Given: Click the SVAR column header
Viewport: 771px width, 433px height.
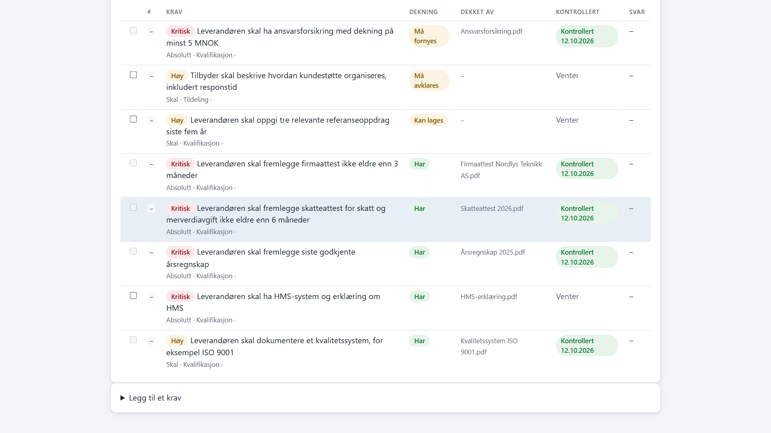Looking at the screenshot, I should pos(637,12).
